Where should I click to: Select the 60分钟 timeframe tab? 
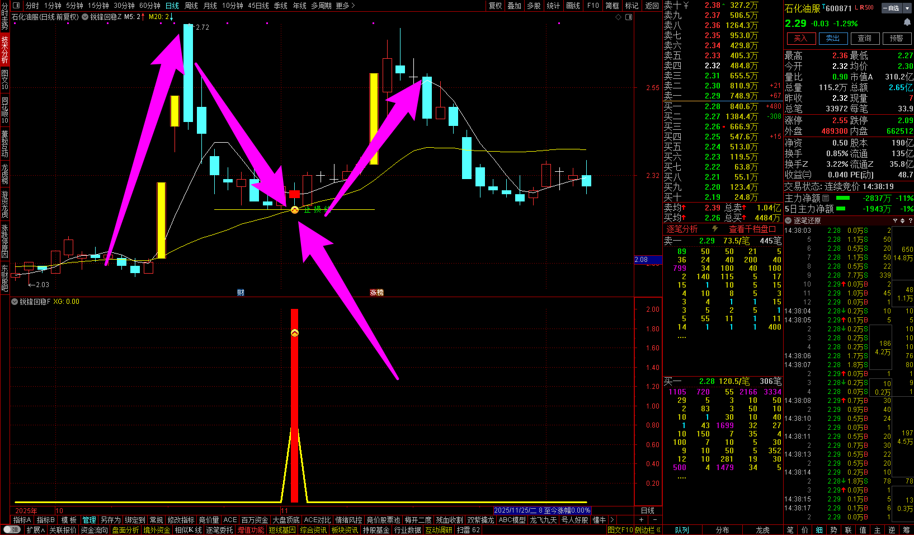tap(149, 6)
